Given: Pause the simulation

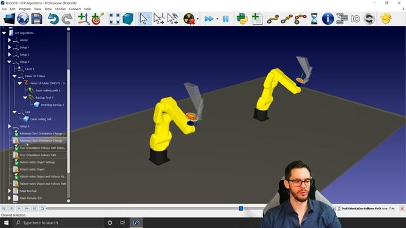Looking at the screenshot, I should [x=226, y=19].
